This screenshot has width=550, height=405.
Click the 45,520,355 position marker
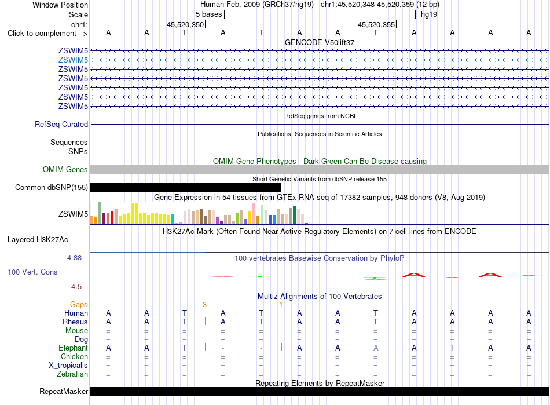coord(376,24)
